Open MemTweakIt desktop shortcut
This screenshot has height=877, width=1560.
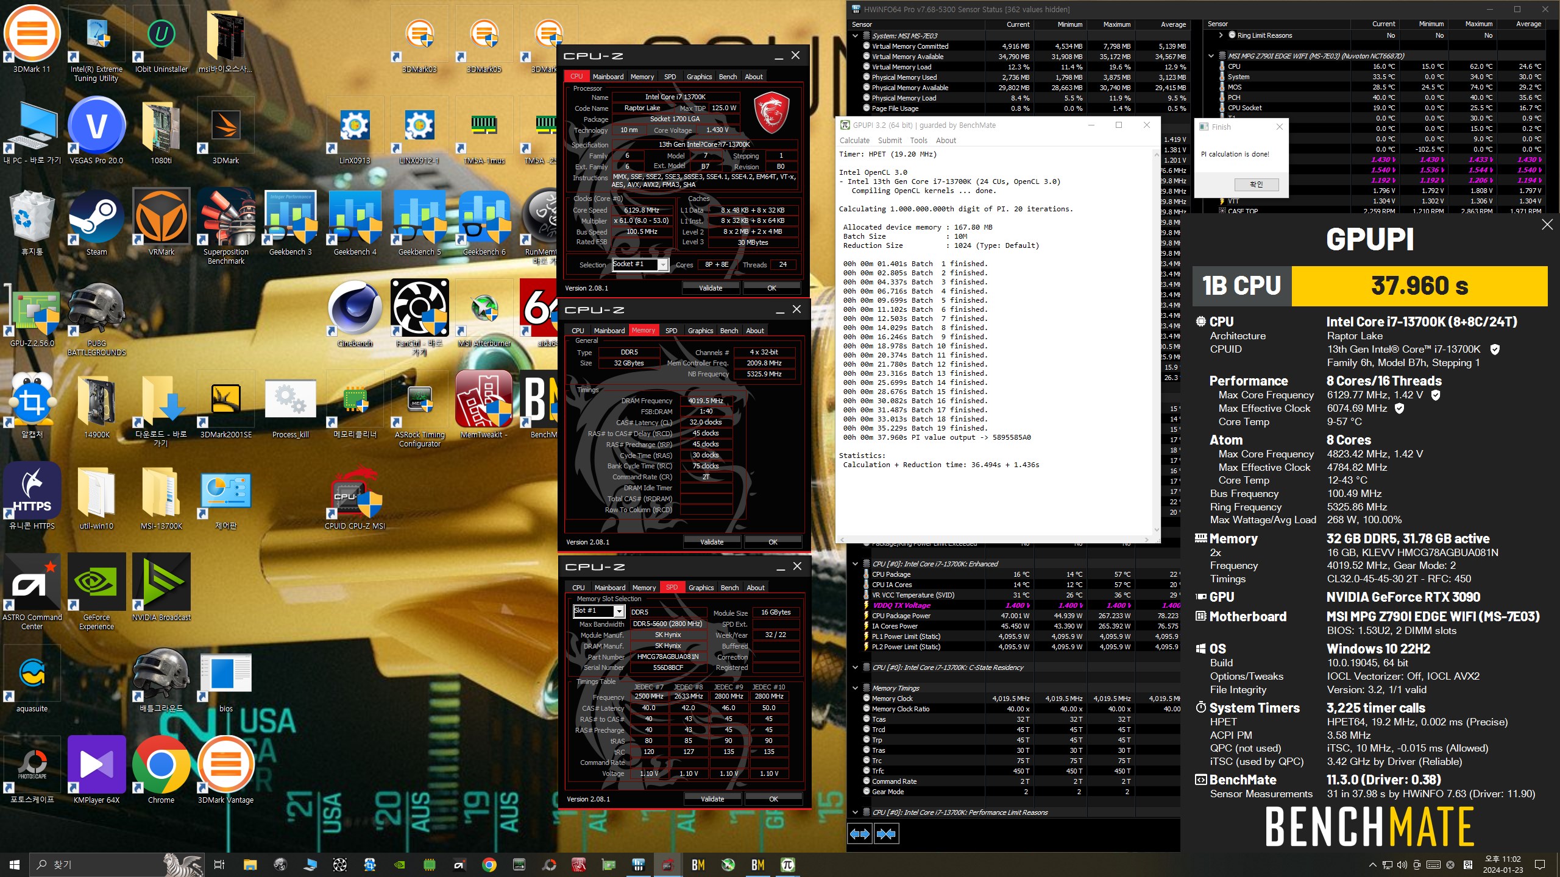point(484,404)
